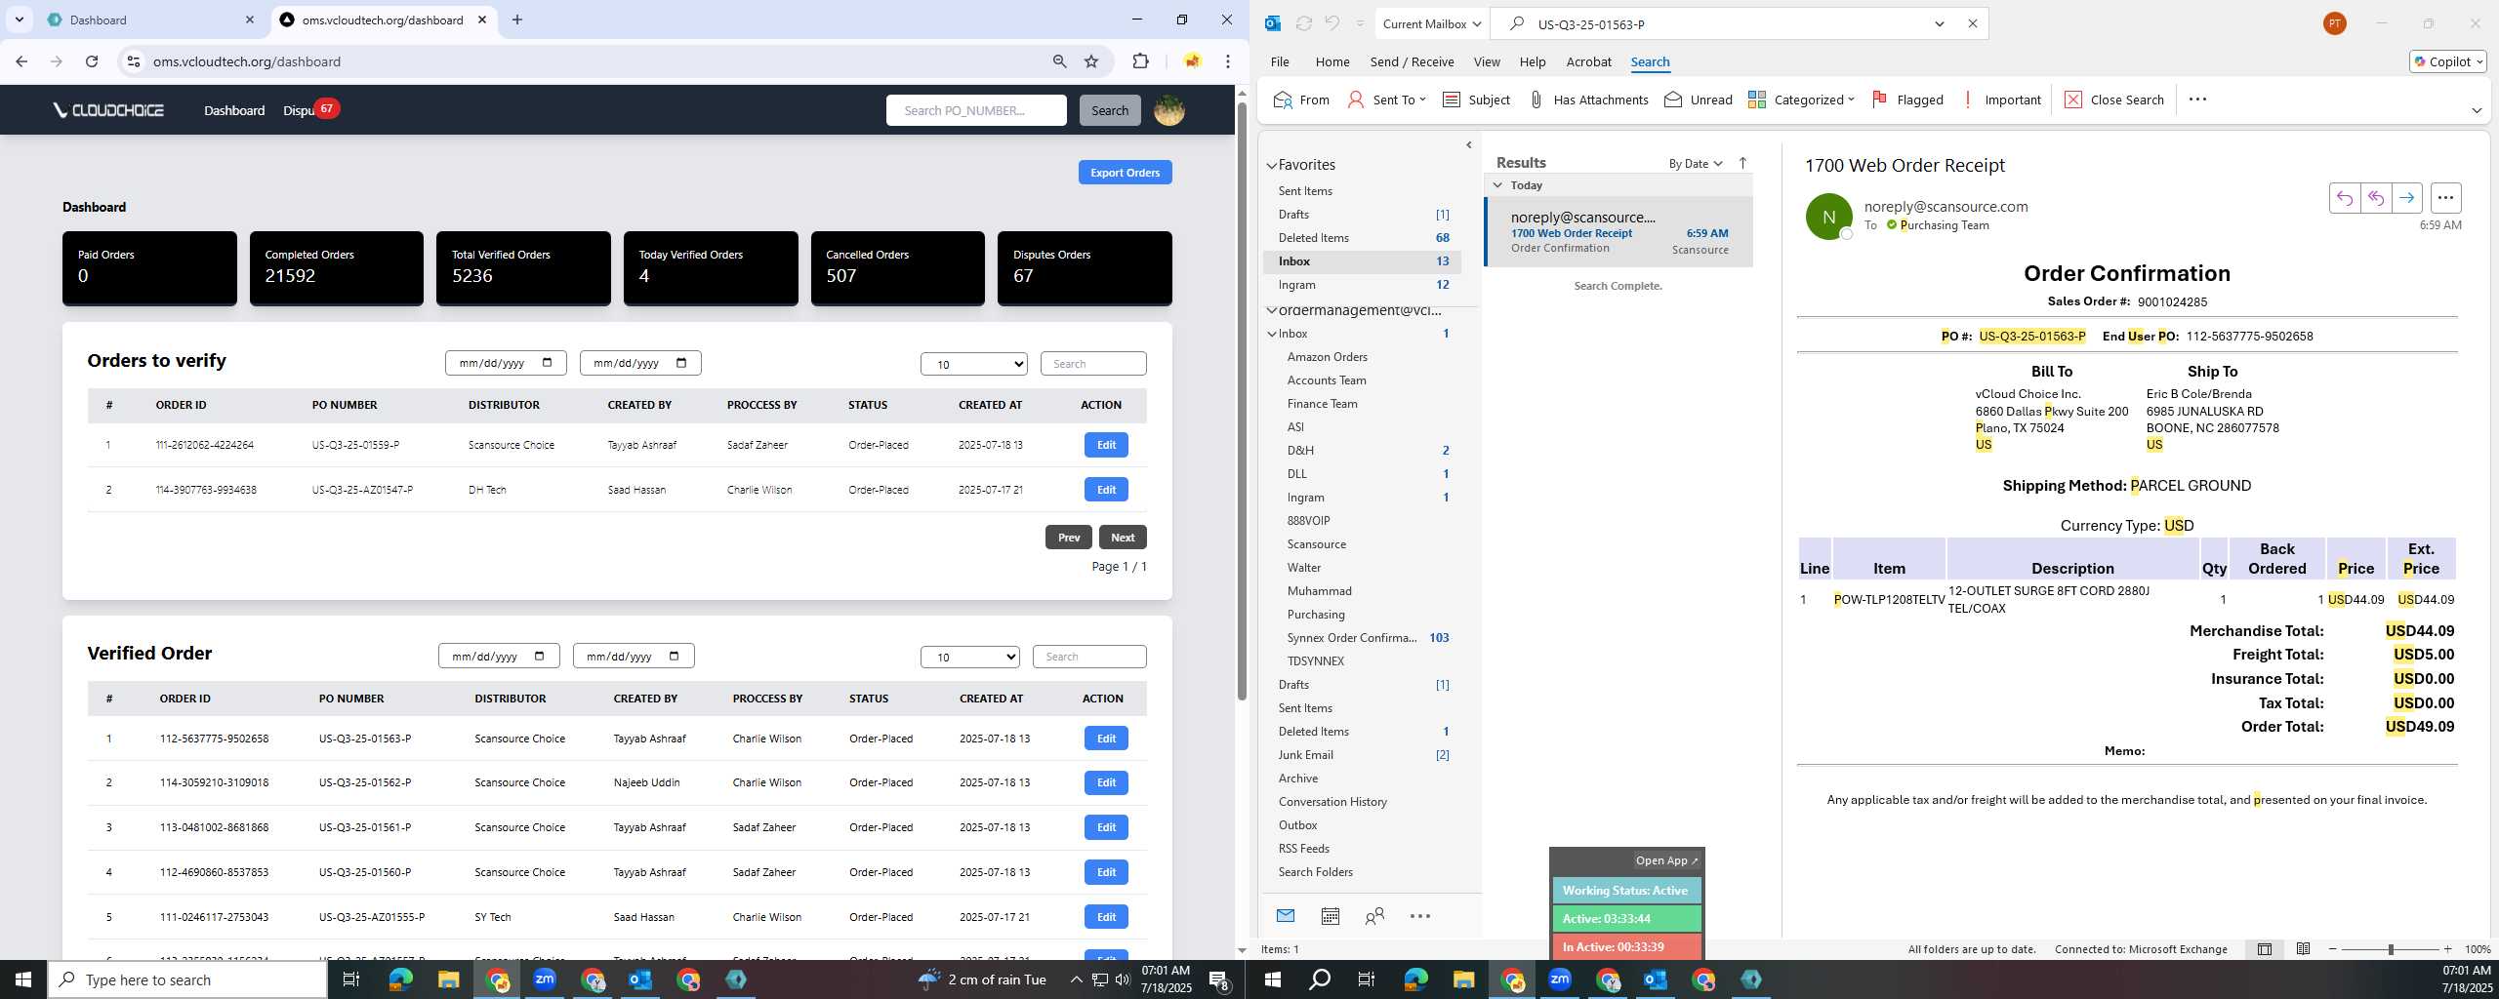Image resolution: width=2499 pixels, height=999 pixels.
Task: Filter search by From icon
Action: pyautogui.click(x=1301, y=100)
